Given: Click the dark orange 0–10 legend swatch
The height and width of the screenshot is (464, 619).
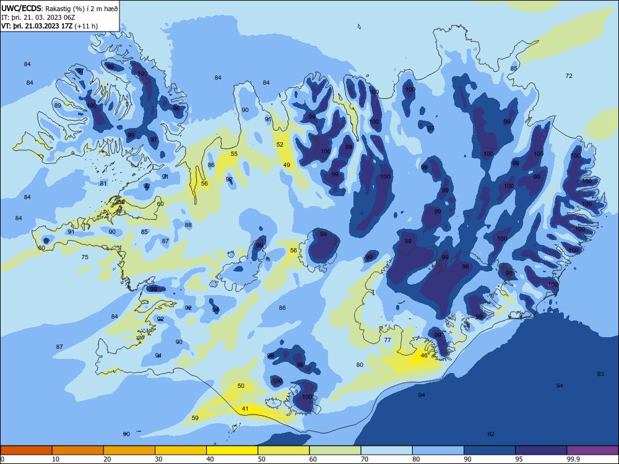Looking at the screenshot, I should point(26,450).
